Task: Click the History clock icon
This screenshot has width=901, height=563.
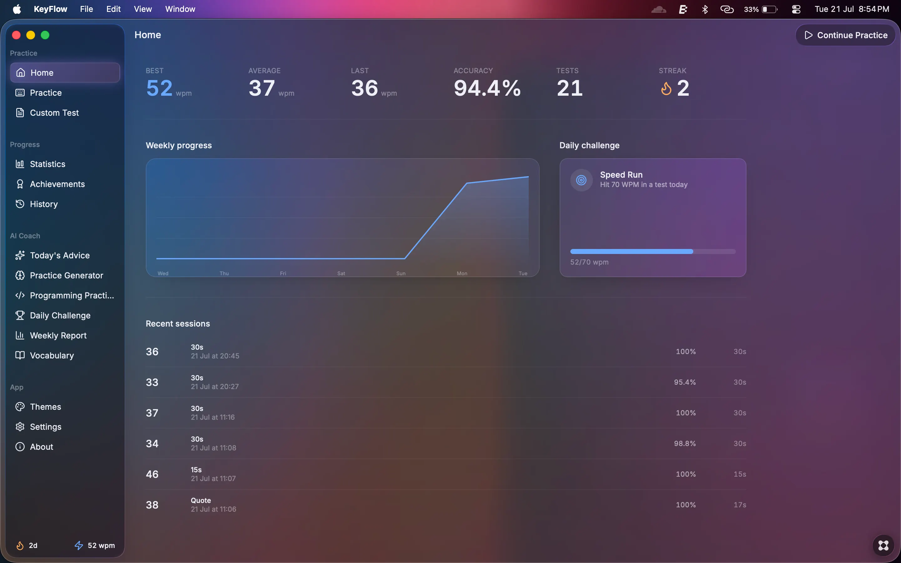Action: pyautogui.click(x=20, y=204)
